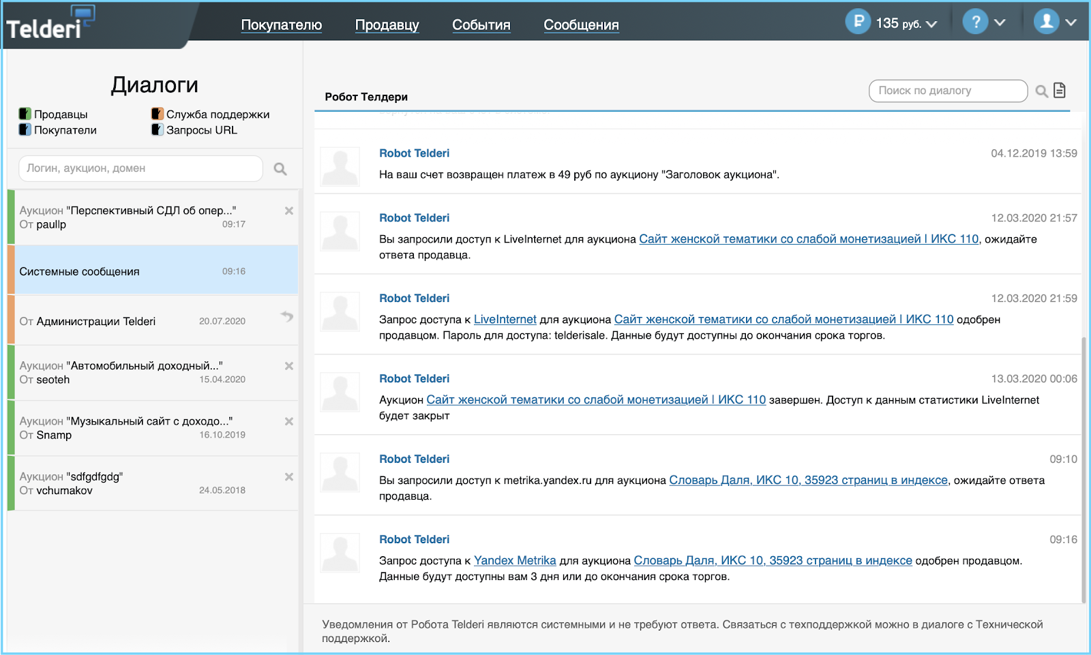Click reply arrow on Администрации Telderi row
Screen dimensions: 1091x655
pos(287,316)
